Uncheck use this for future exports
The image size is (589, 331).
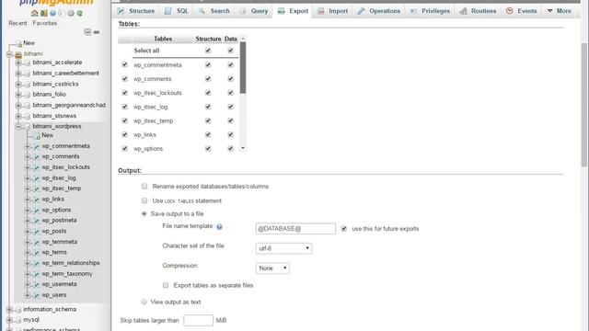click(x=343, y=229)
